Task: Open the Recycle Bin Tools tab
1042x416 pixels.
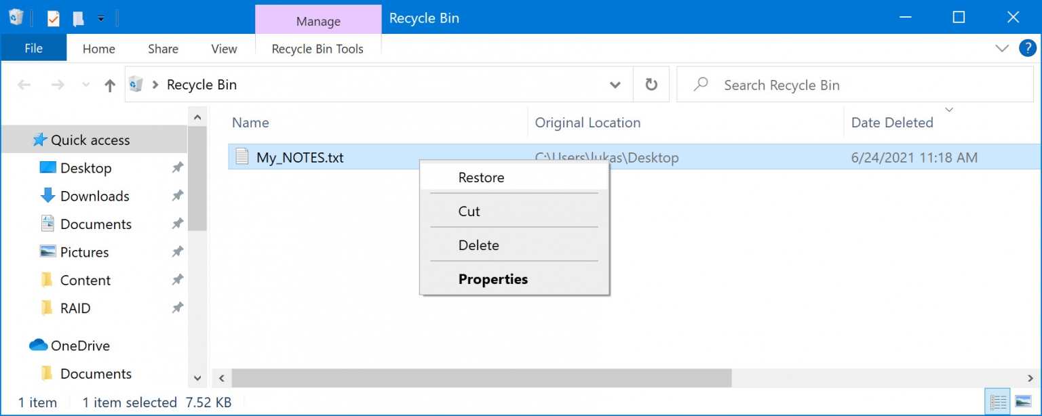Action: [317, 48]
